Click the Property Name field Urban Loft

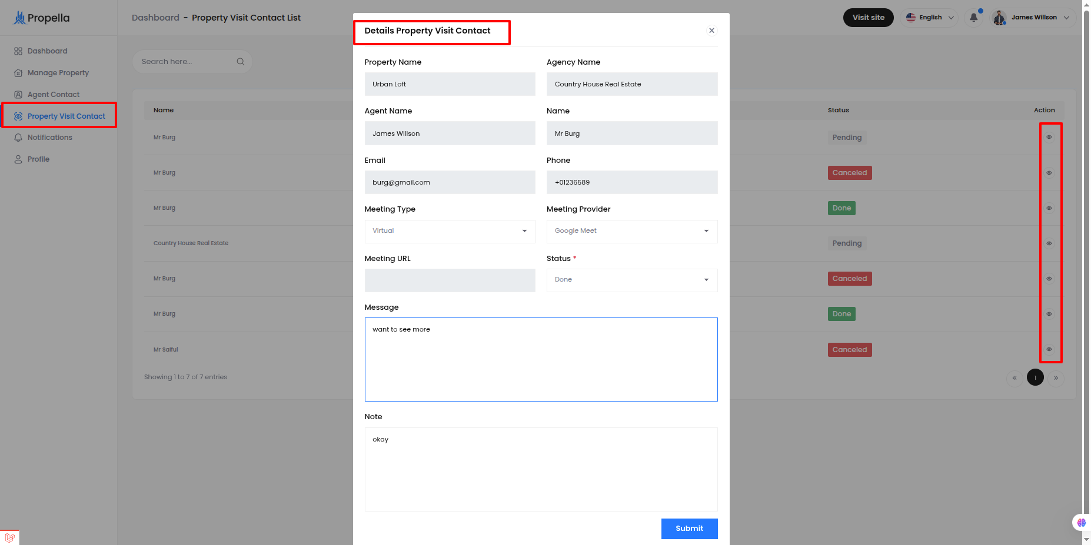(x=450, y=84)
